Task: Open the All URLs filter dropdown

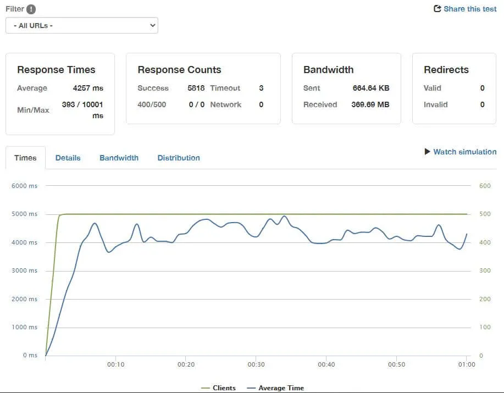Action: point(82,25)
